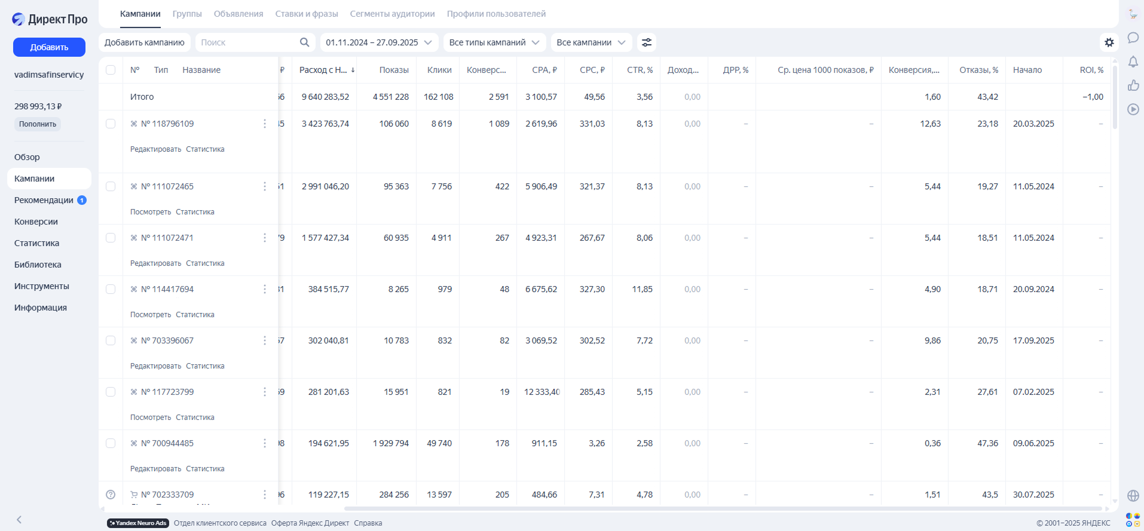Switch to the Кампании tab
The height and width of the screenshot is (531, 1144).
click(x=140, y=14)
